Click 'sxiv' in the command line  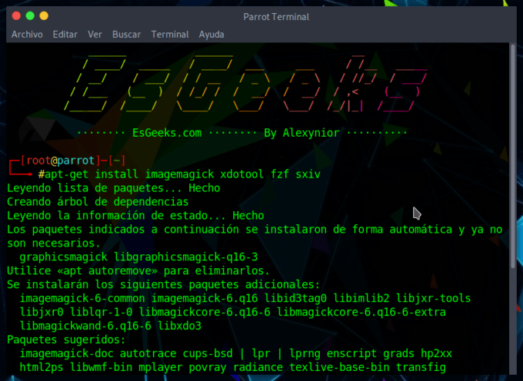(x=308, y=174)
